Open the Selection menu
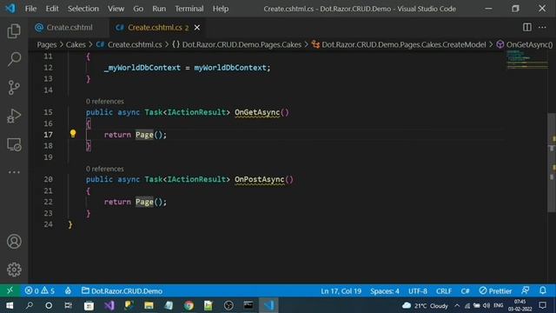Image resolution: width=556 pixels, height=313 pixels. pos(83,9)
